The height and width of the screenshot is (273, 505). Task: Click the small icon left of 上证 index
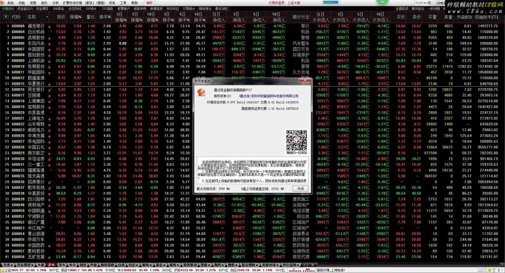coord(2,270)
